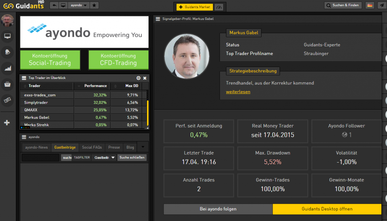This screenshot has height=221, width=387.
Task: Click the back arrow in top toolbar
Action: pyautogui.click(x=55, y=6)
